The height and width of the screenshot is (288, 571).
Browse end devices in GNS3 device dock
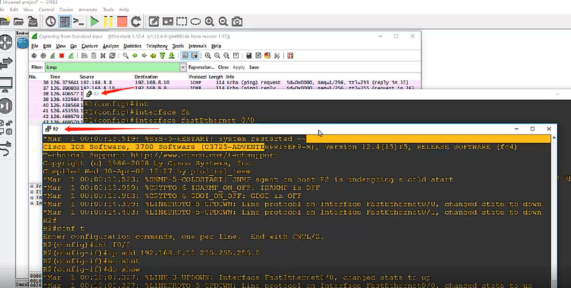tap(6, 85)
